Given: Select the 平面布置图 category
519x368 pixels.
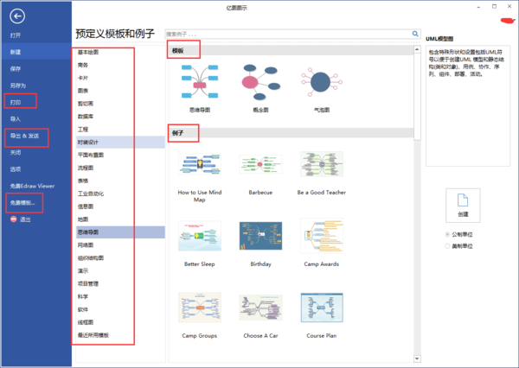Looking at the screenshot, I should [91, 155].
